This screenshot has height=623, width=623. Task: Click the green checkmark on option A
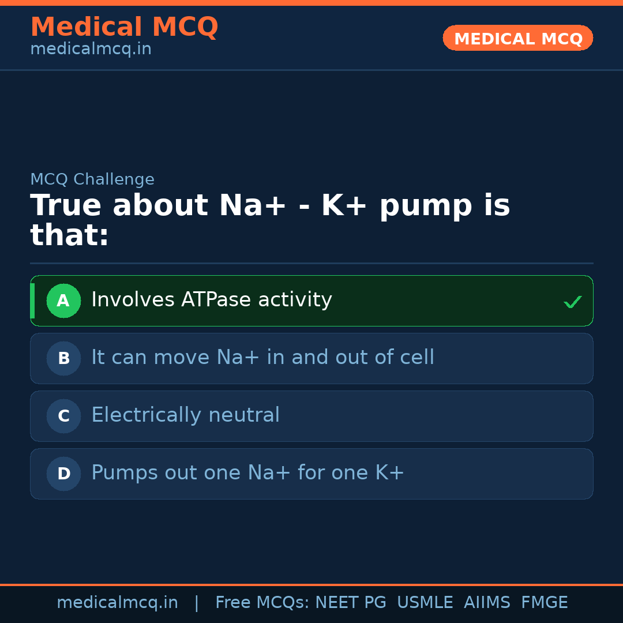[572, 302]
